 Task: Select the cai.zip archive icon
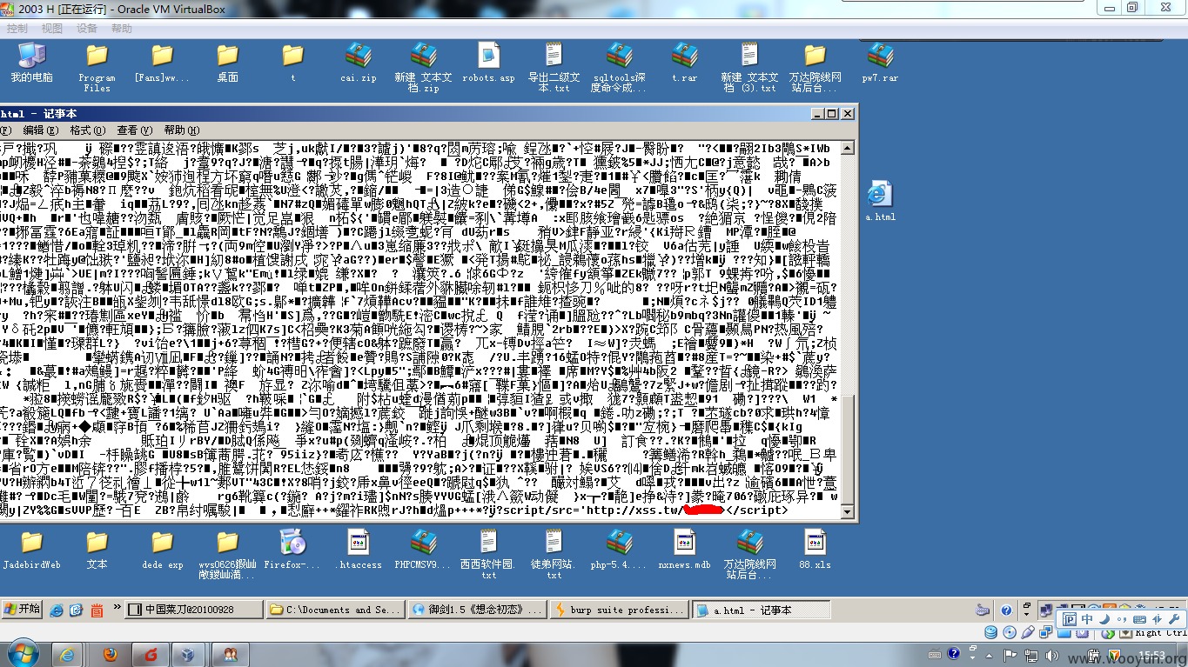coord(359,63)
